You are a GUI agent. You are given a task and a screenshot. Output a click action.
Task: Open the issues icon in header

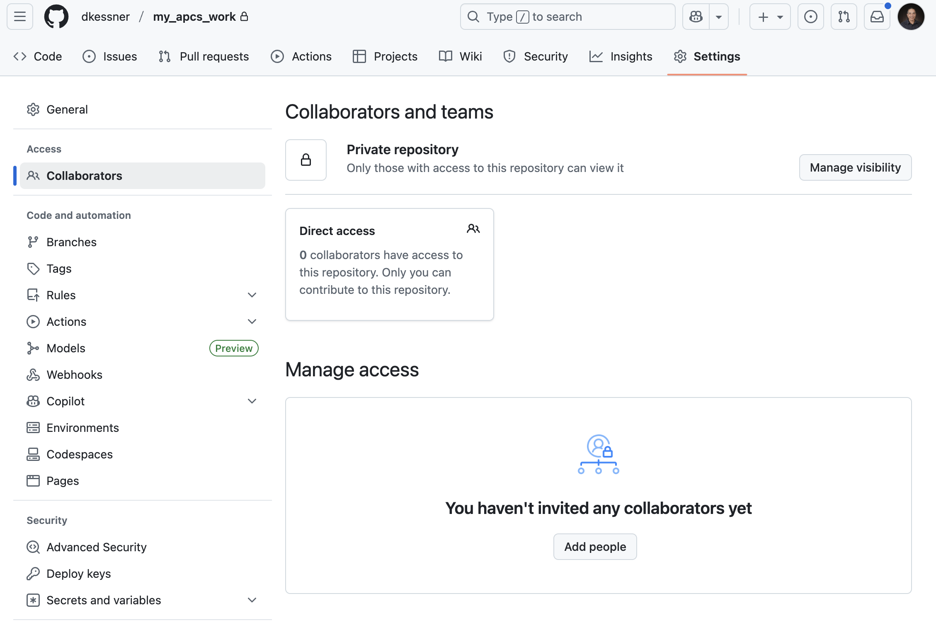[811, 17]
